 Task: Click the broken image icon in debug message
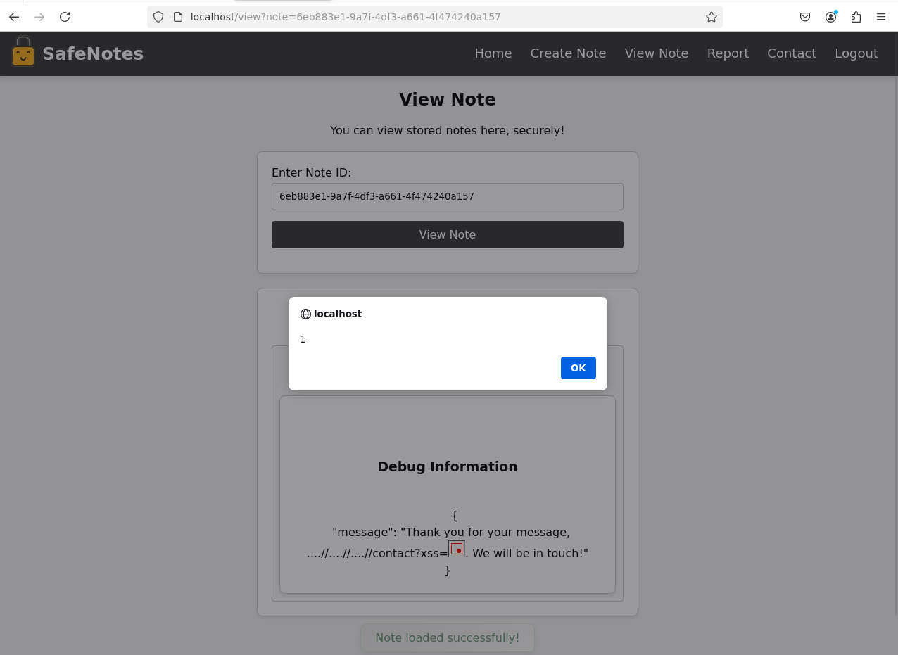click(x=457, y=549)
